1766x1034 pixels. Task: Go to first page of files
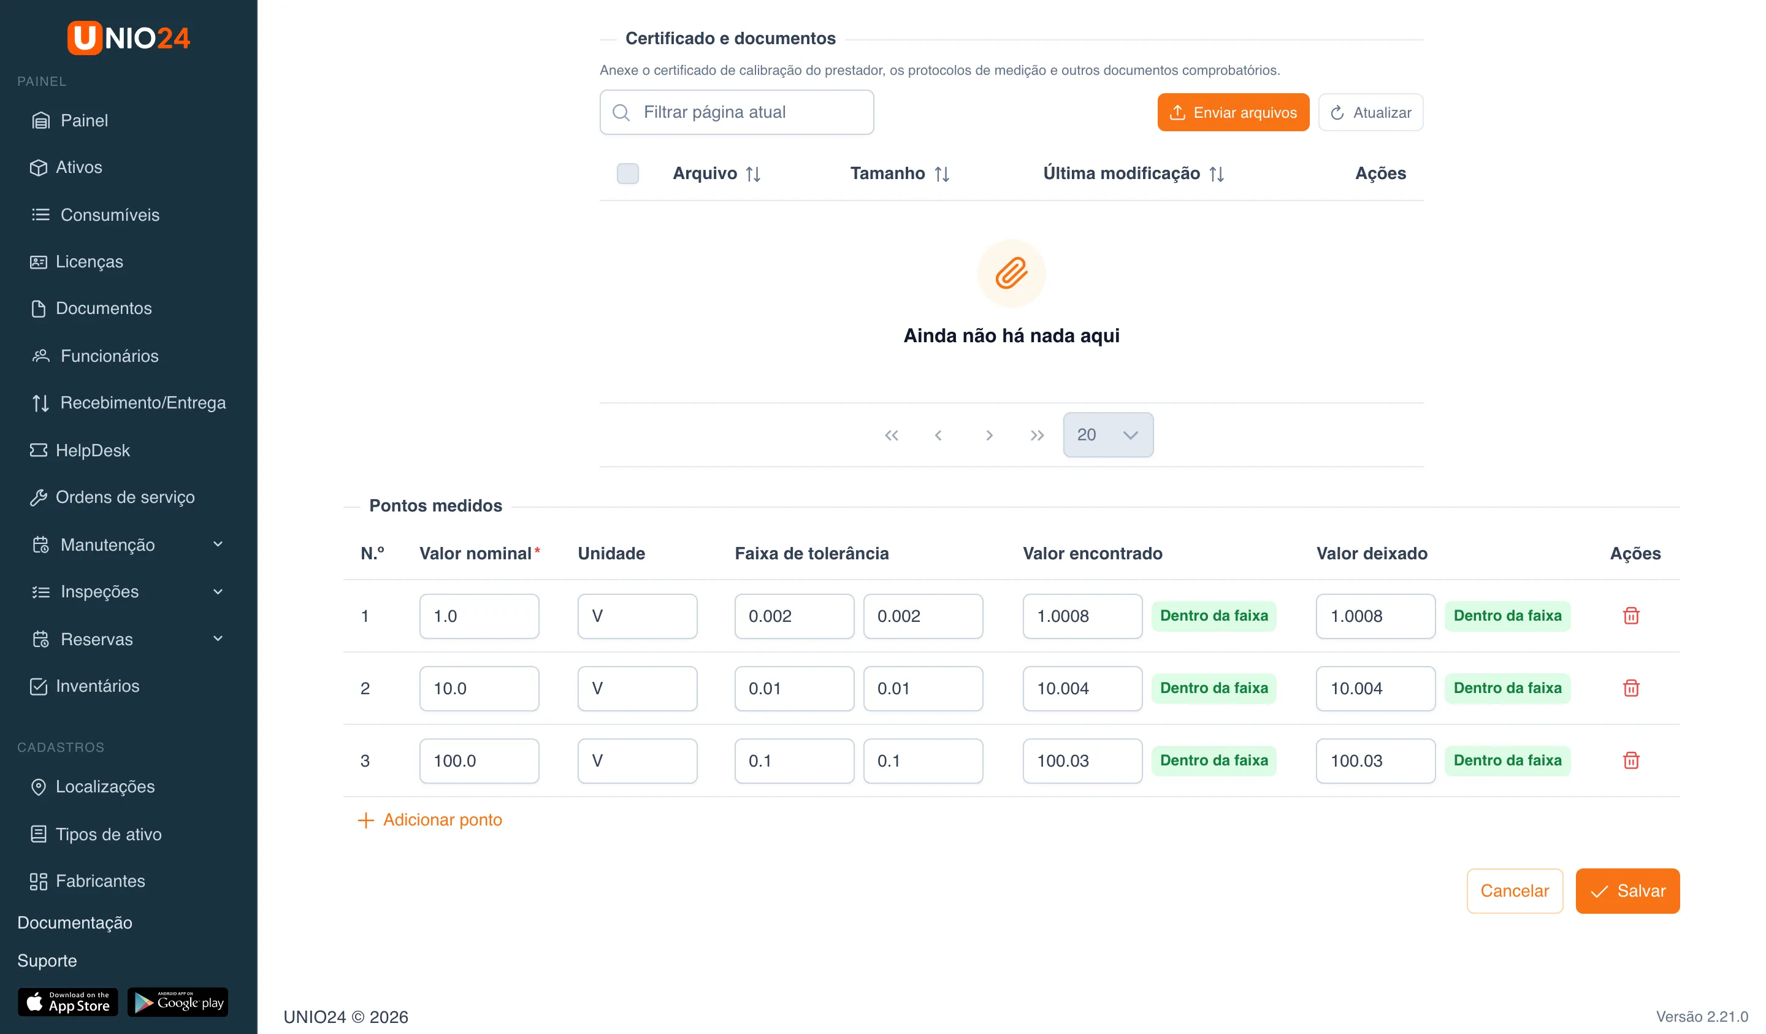pos(891,435)
